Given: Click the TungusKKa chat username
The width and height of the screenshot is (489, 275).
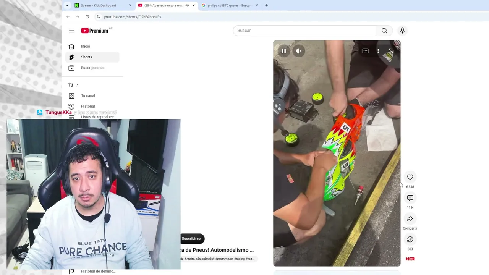Looking at the screenshot, I should pyautogui.click(x=58, y=112).
